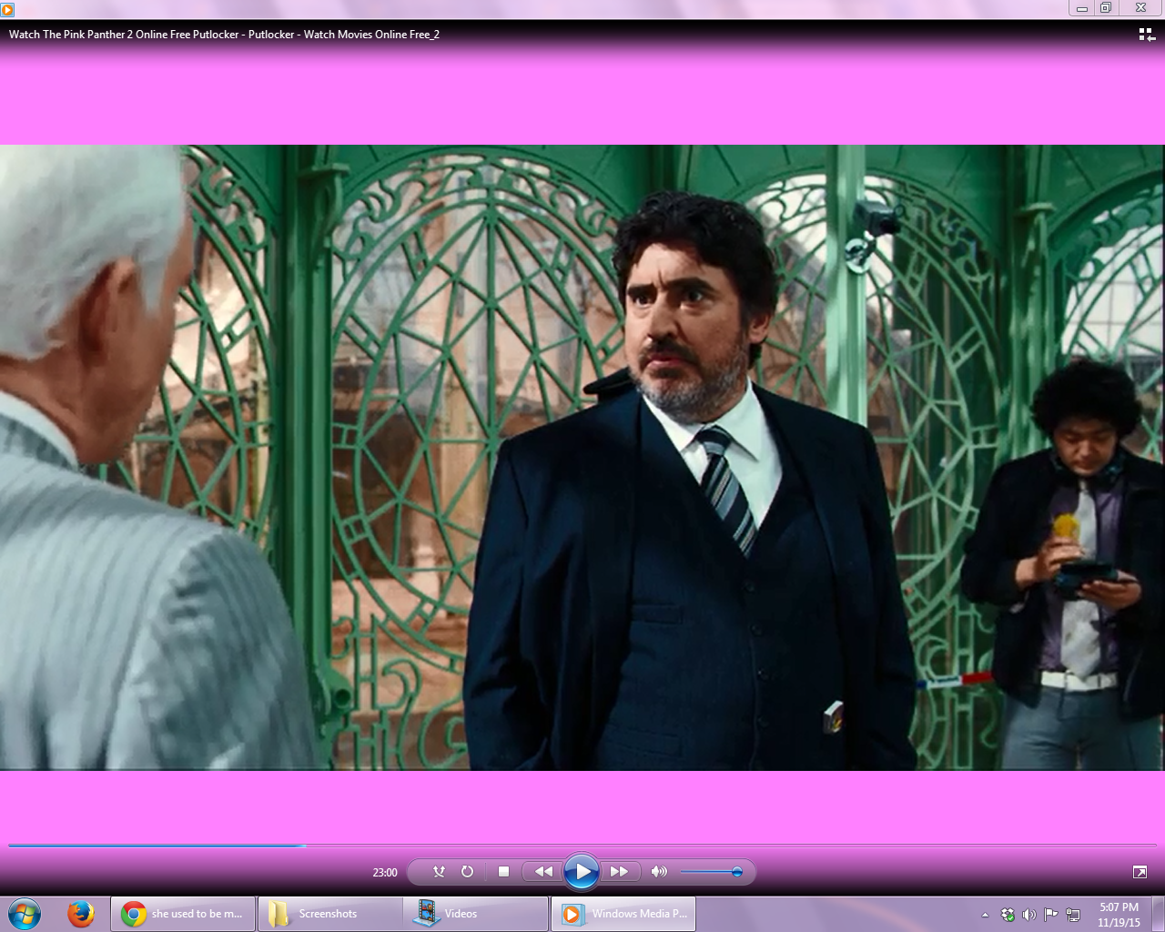Screen dimensions: 1165x932
Task: Switch to the Chrome window in taskbar
Action: 183,914
